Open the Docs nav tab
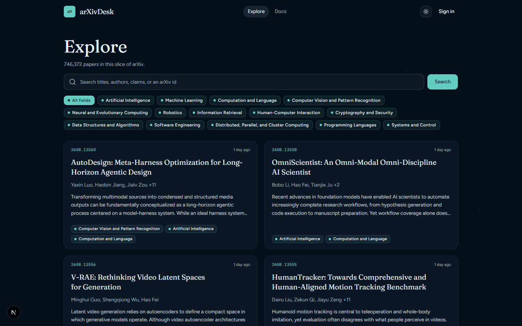This screenshot has height=326, width=522. point(281,12)
